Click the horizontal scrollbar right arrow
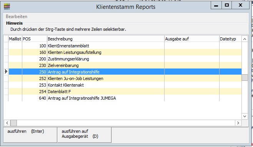 point(238,123)
